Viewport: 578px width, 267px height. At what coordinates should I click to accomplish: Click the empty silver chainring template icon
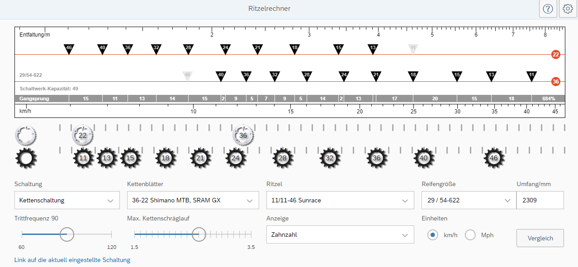point(26,135)
